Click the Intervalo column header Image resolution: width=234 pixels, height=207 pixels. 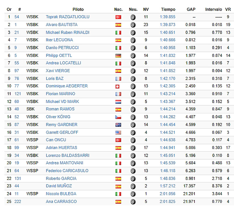[214, 9]
